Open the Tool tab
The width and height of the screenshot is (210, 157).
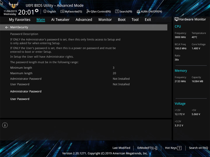(135, 20)
